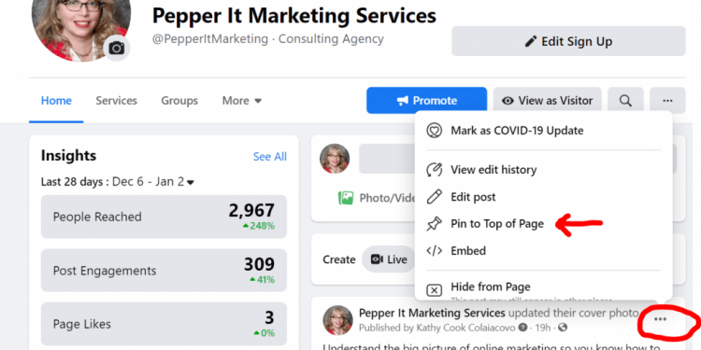Click the embed code brackets icon
Screen dimensions: 701x350
[x=434, y=250]
